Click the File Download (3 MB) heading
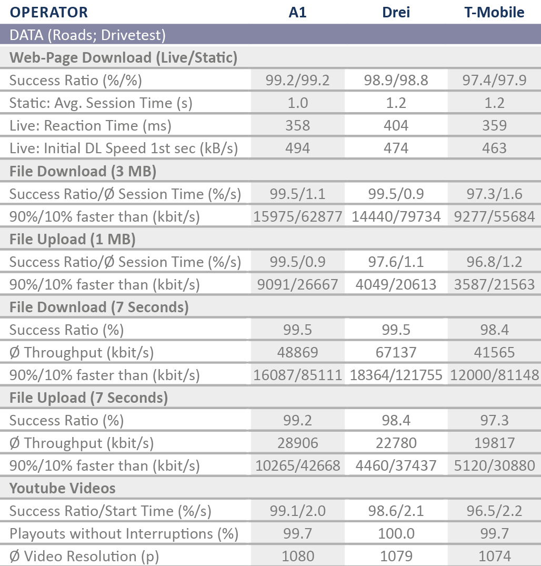Image resolution: width=541 pixels, height=566 pixels. tap(83, 171)
